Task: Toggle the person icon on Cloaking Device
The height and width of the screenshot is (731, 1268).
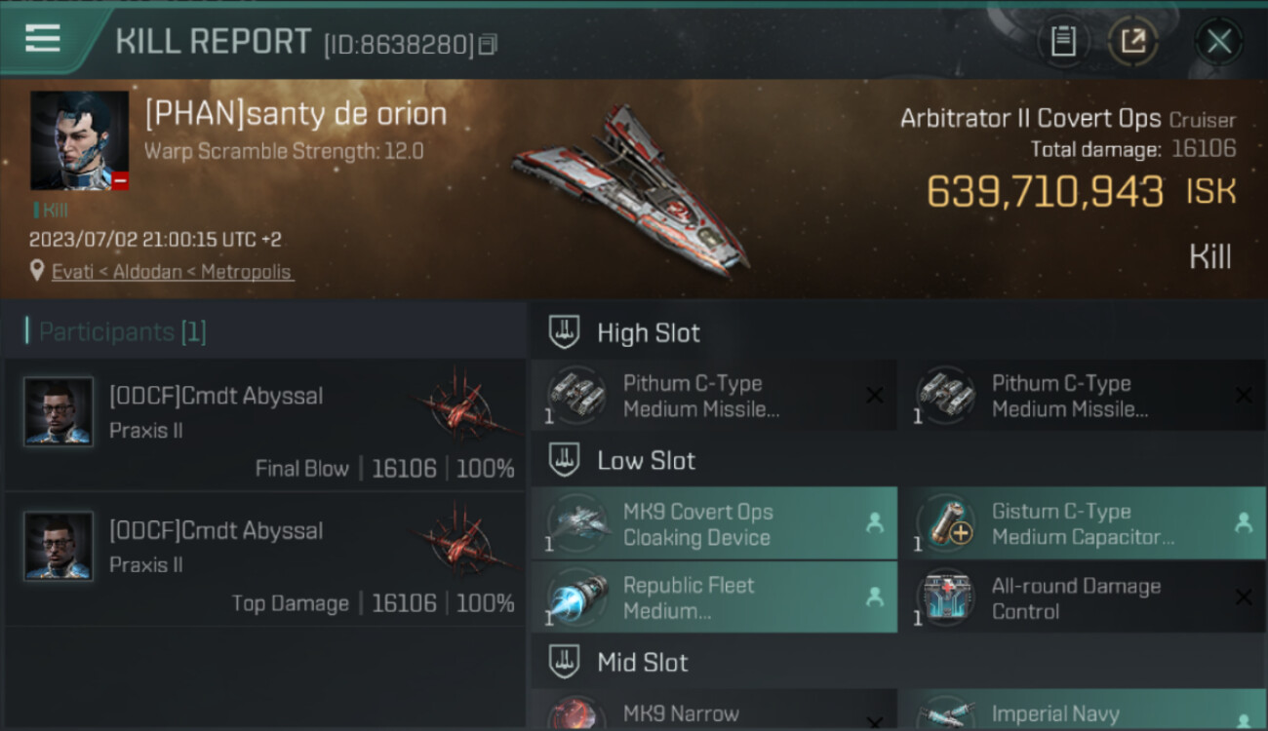Action: click(874, 522)
